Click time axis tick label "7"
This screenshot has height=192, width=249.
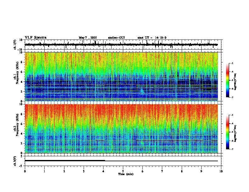pos(162,171)
